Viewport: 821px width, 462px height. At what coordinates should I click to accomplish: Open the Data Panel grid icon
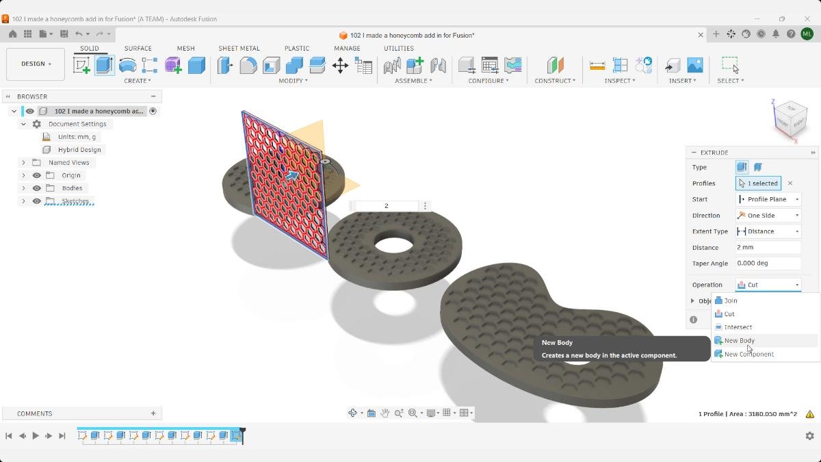[28, 34]
